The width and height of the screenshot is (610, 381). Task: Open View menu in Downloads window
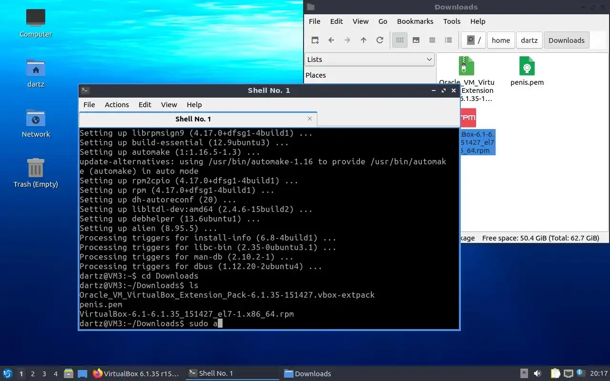(360, 21)
